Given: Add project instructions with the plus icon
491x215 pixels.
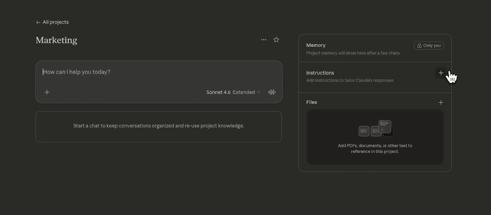Looking at the screenshot, I should [x=441, y=73].
